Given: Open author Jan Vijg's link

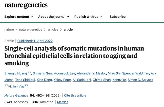Looking at the screenshot, I should pyautogui.click(x=18, y=86).
